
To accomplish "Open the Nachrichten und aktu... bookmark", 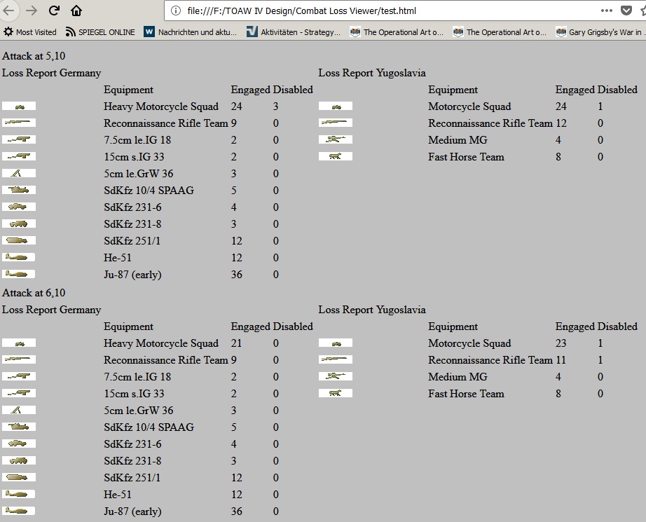I will pyautogui.click(x=191, y=32).
